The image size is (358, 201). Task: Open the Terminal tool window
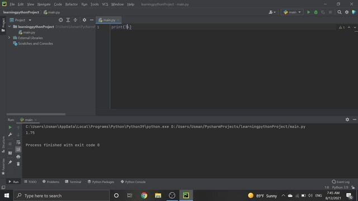[73, 181]
